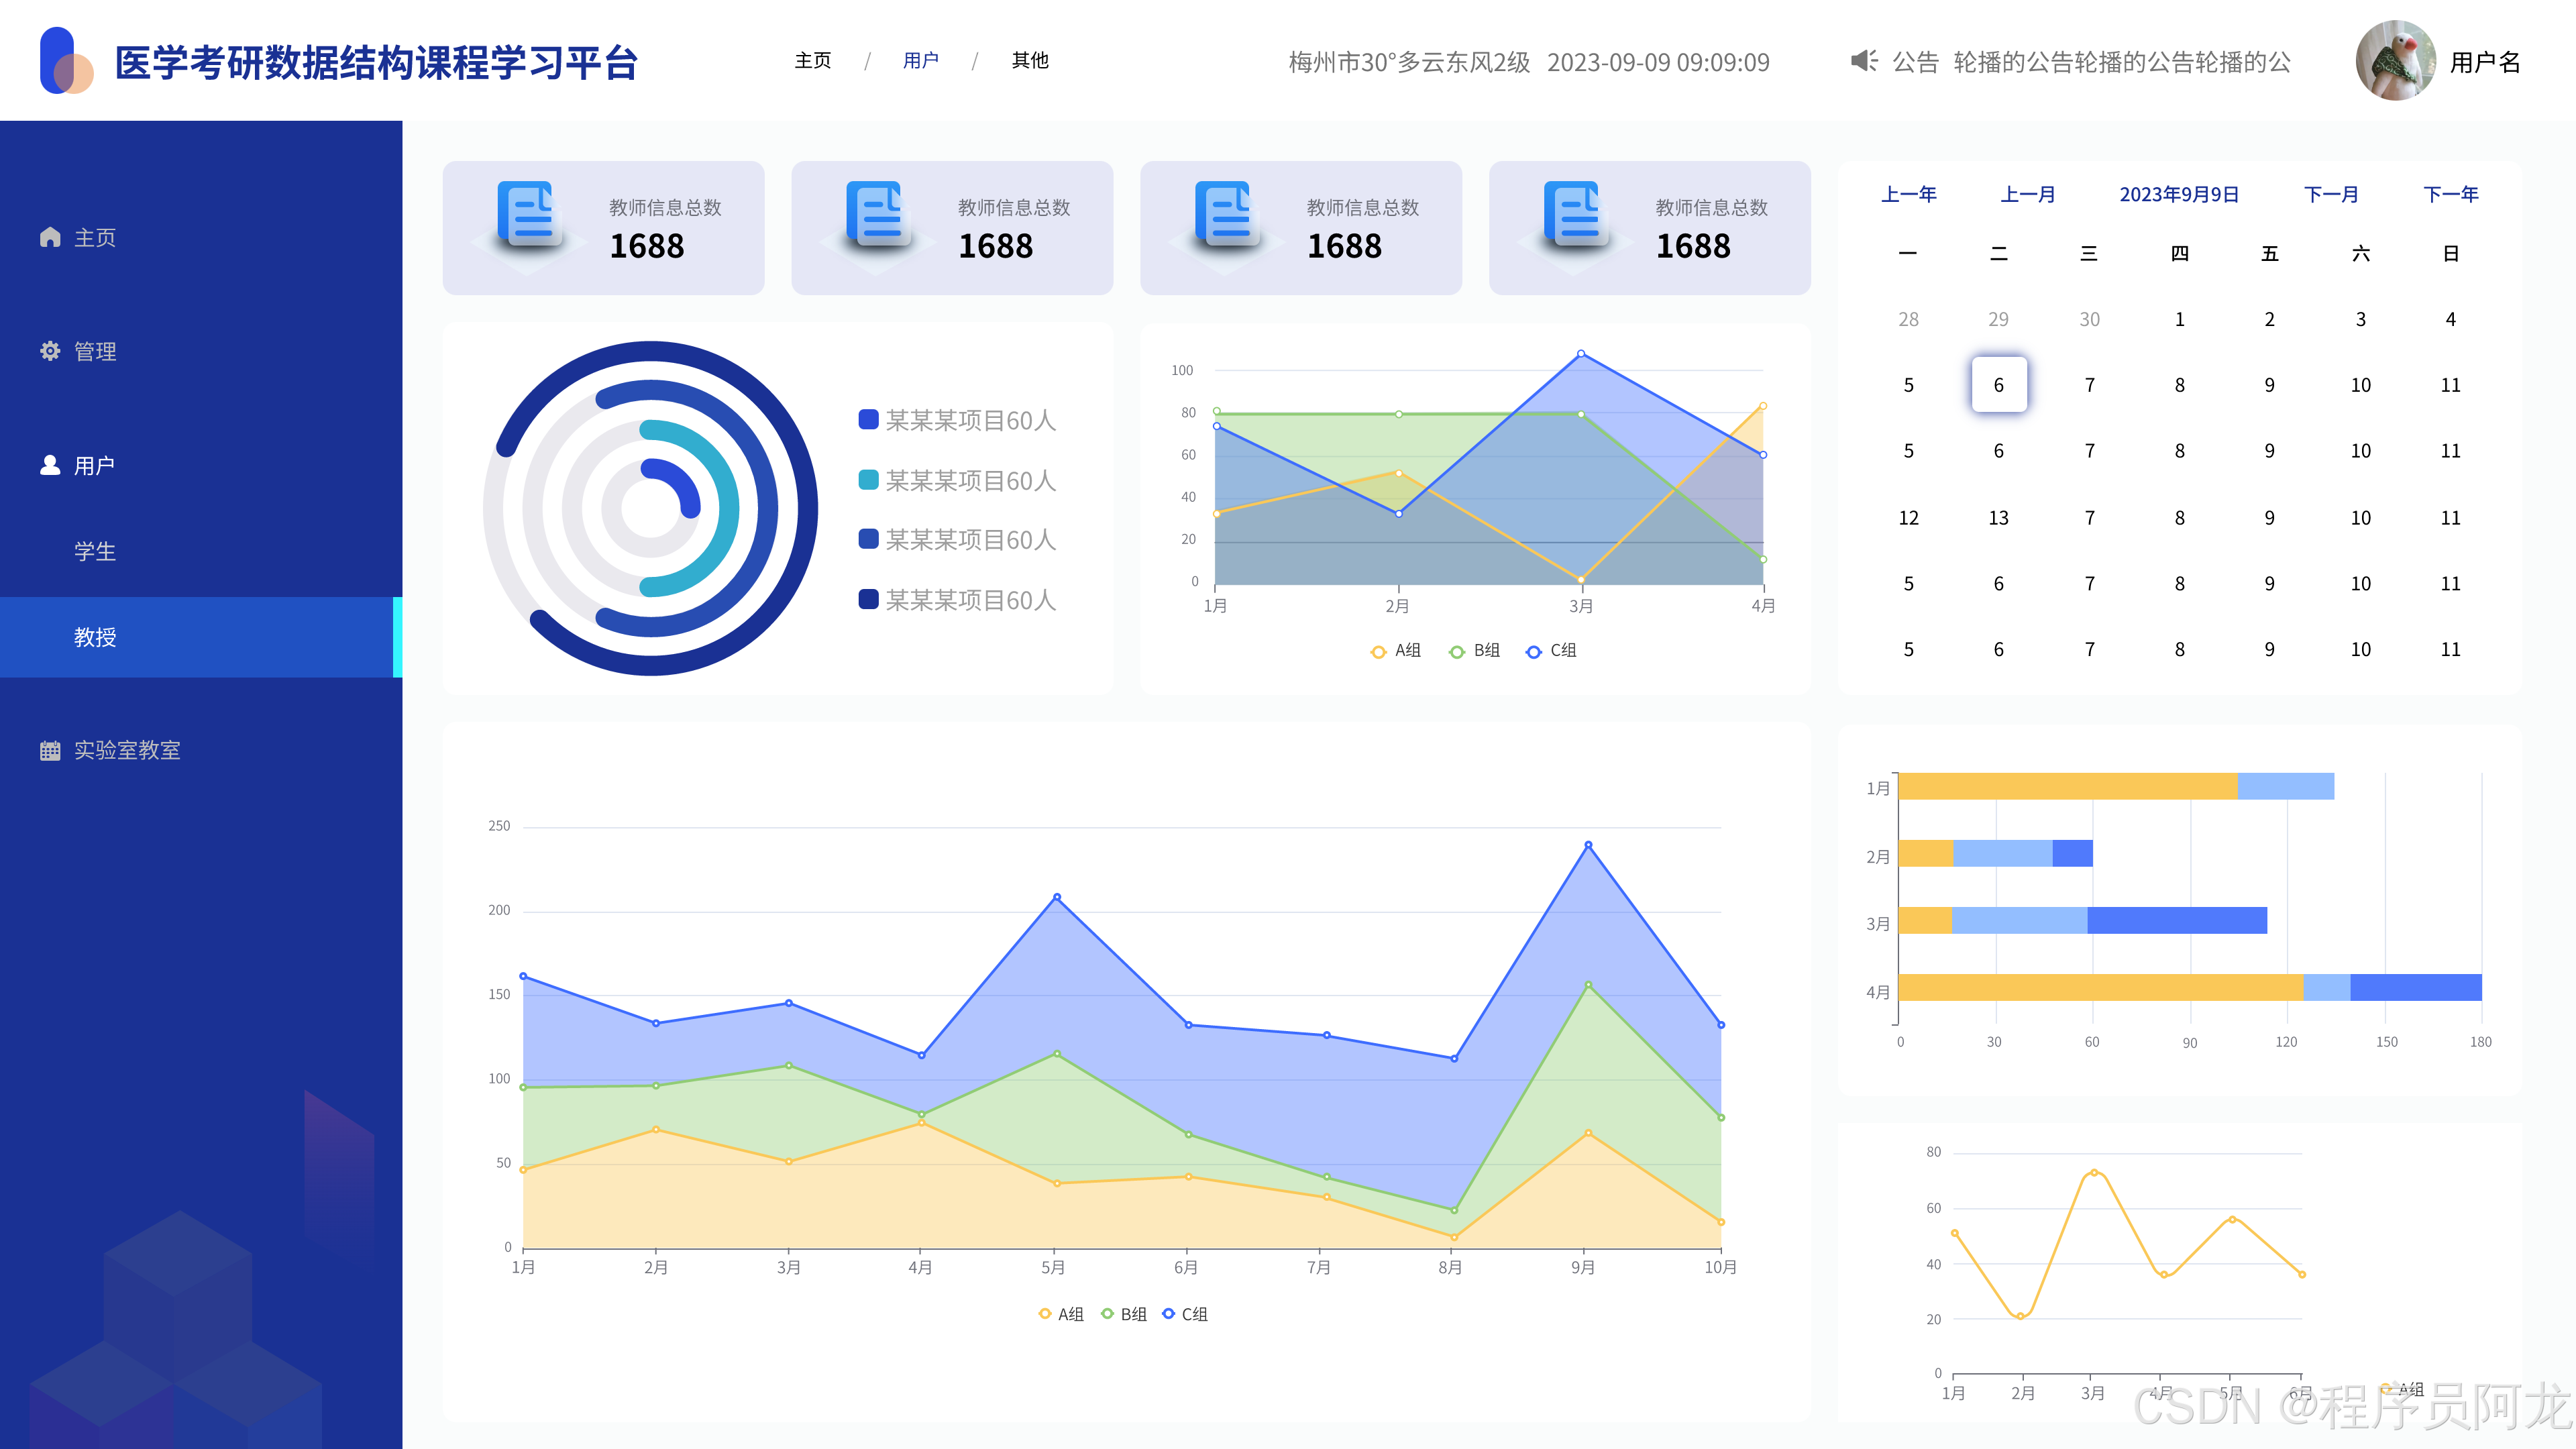Jump to 下一年 in the calendar
This screenshot has height=1449, width=2576.
click(2450, 194)
